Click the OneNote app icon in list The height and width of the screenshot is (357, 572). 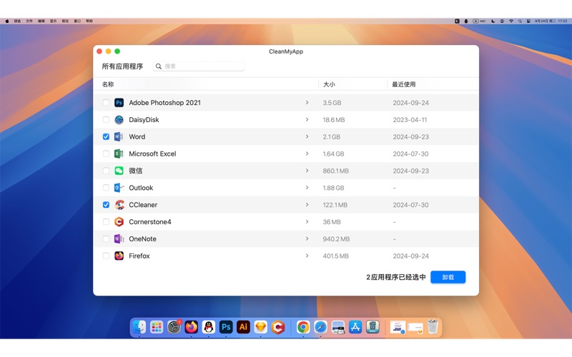click(x=119, y=238)
